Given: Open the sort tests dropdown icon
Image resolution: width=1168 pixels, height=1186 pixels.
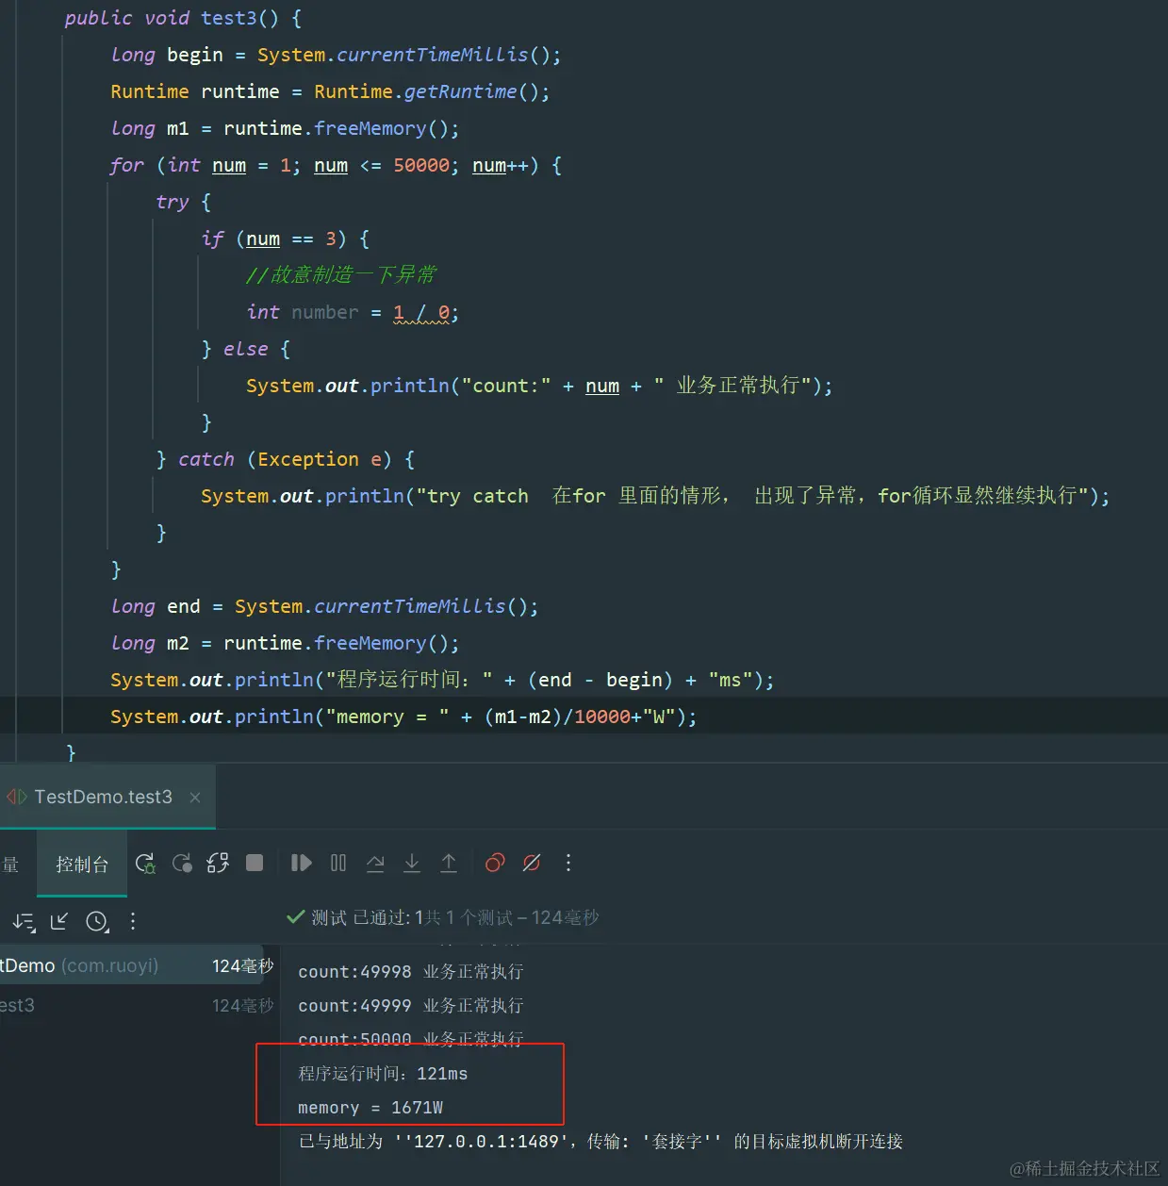Looking at the screenshot, I should [x=25, y=921].
